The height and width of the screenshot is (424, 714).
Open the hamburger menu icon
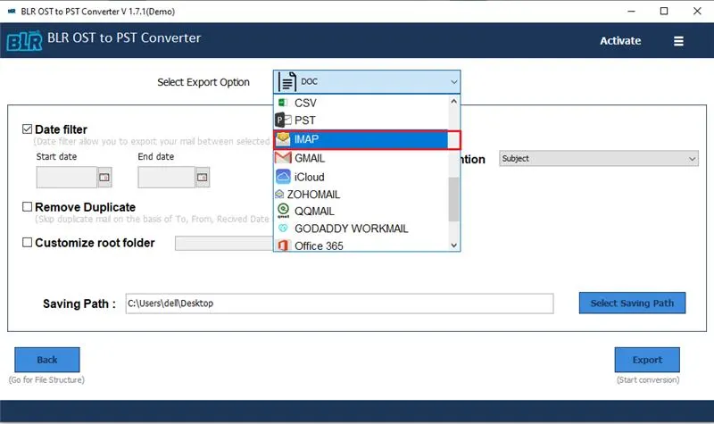[678, 41]
